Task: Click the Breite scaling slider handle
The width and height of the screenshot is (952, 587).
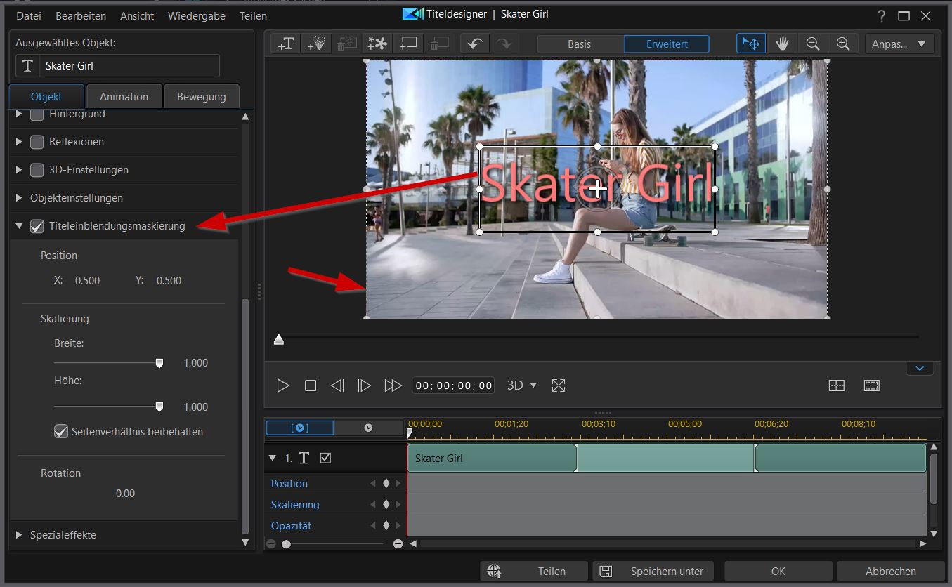Action: pos(159,363)
